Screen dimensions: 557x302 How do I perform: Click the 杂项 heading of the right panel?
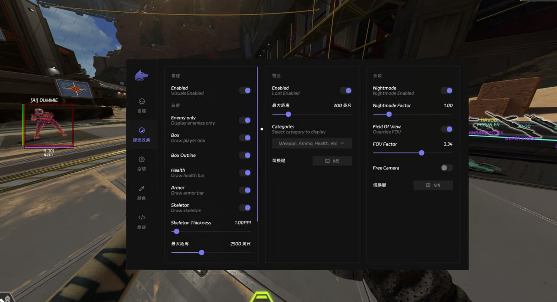pyautogui.click(x=377, y=76)
